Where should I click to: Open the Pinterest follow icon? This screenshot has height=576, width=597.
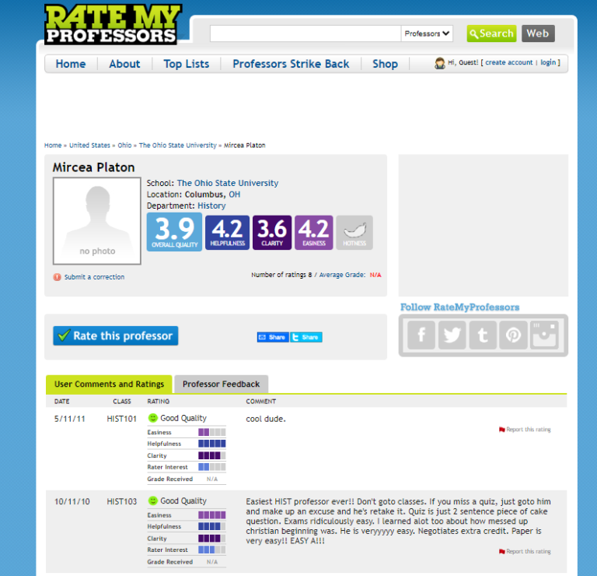pos(513,335)
